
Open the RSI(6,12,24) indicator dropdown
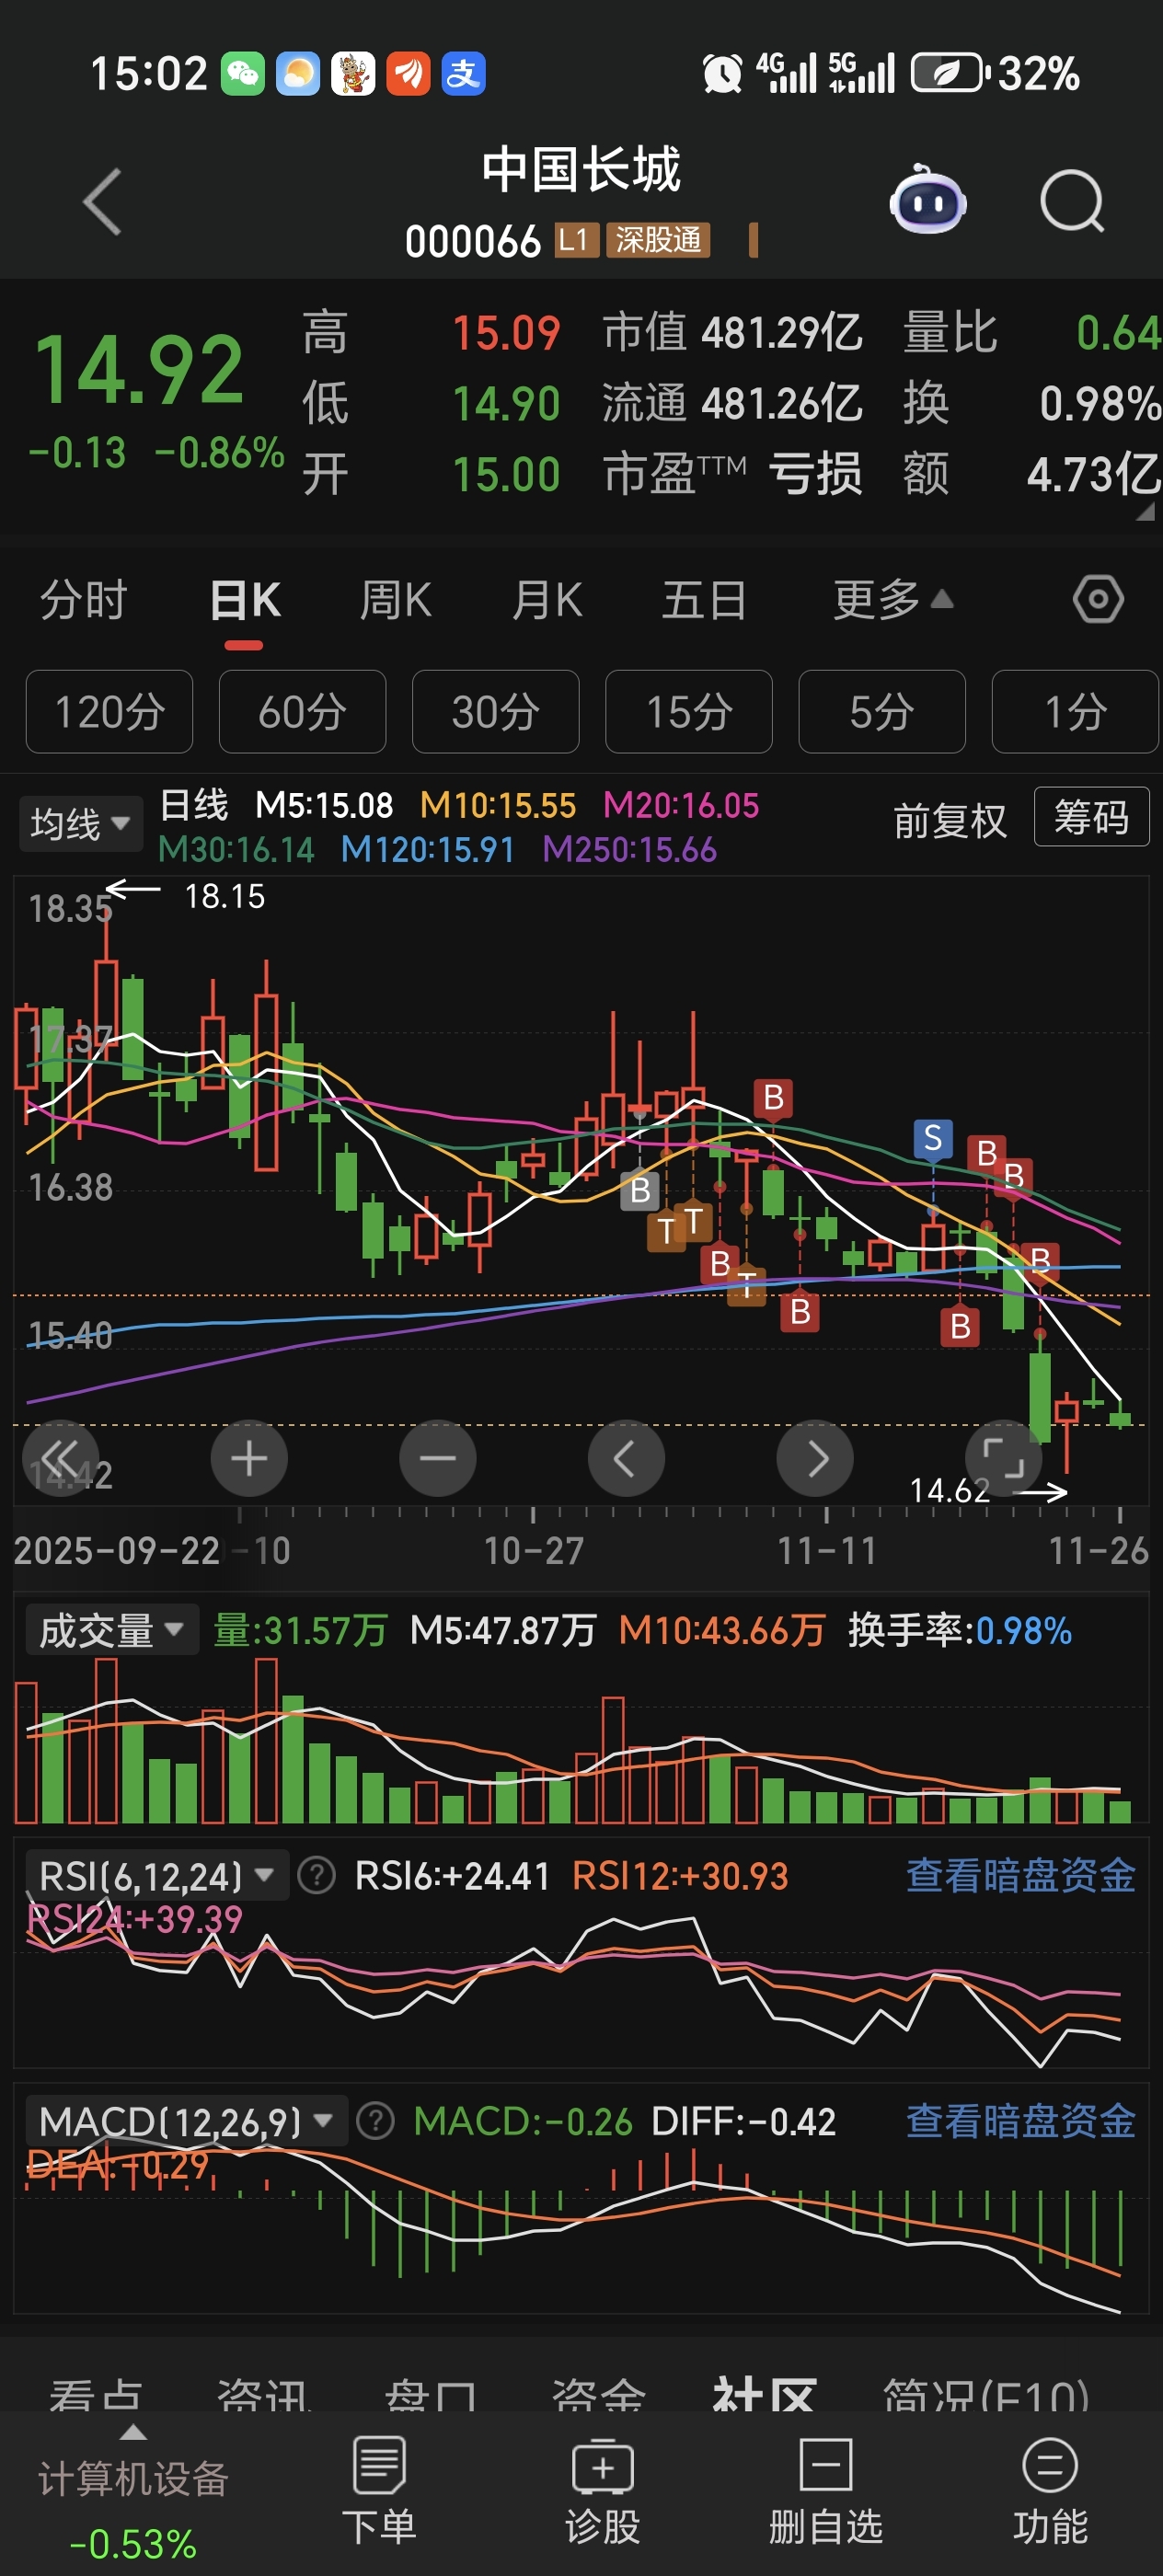pos(157,1875)
